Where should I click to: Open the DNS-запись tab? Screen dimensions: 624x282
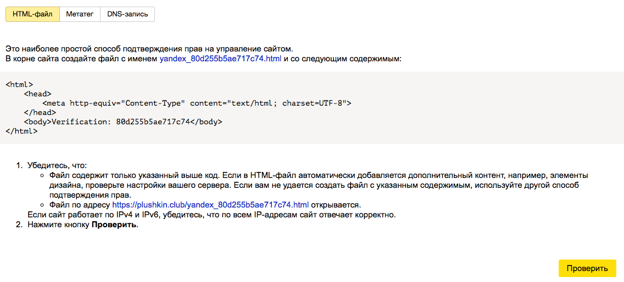coord(127,14)
